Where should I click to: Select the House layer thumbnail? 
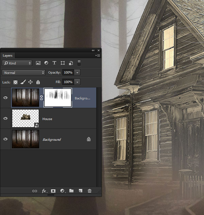coord(26,118)
